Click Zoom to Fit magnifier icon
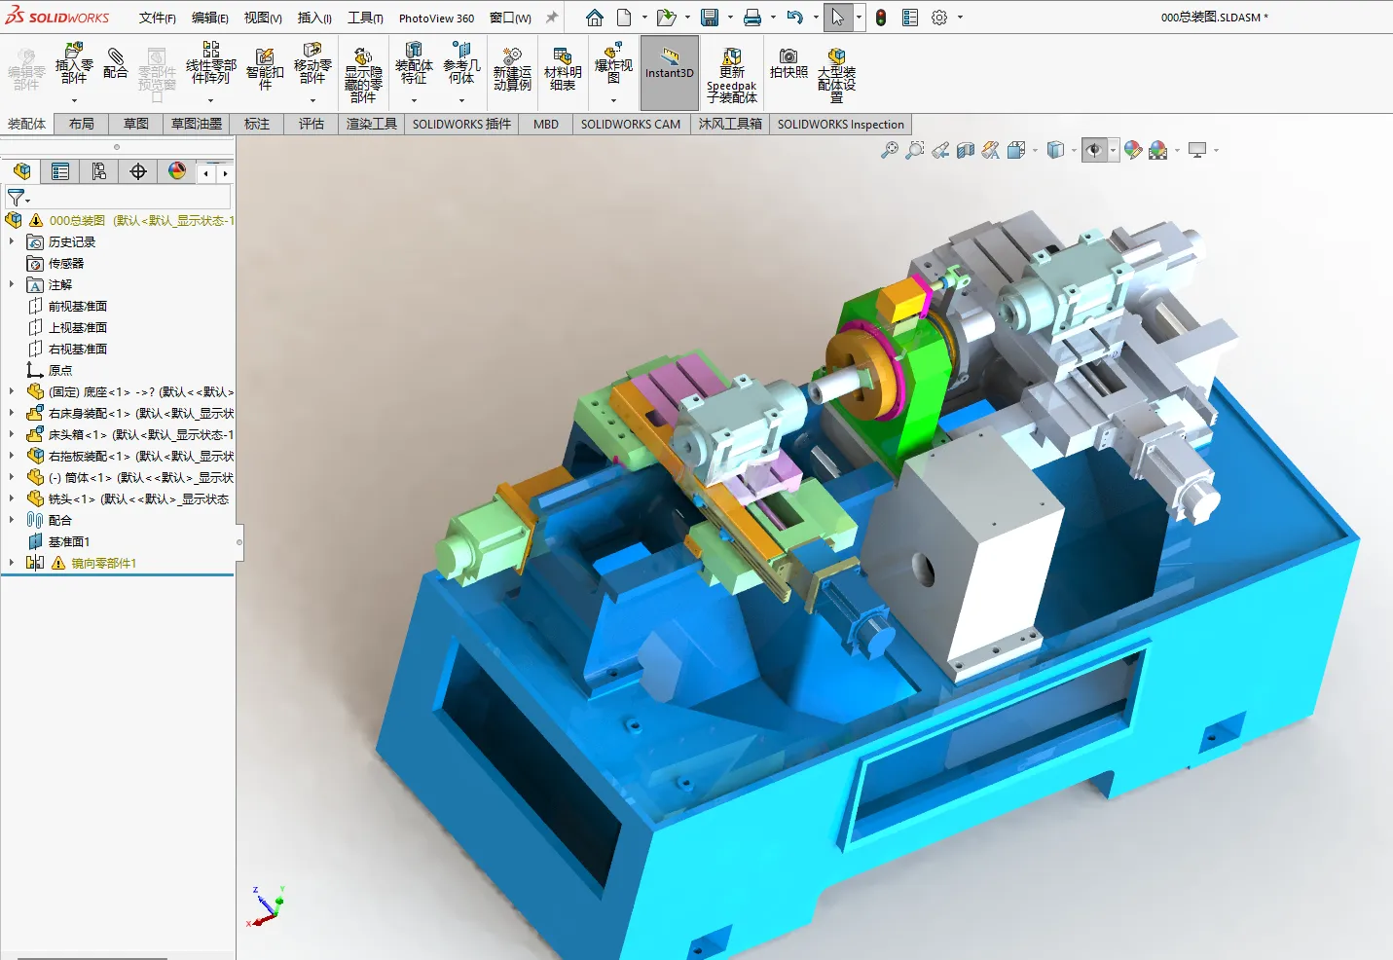Image resolution: width=1393 pixels, height=960 pixels. pyautogui.click(x=889, y=150)
